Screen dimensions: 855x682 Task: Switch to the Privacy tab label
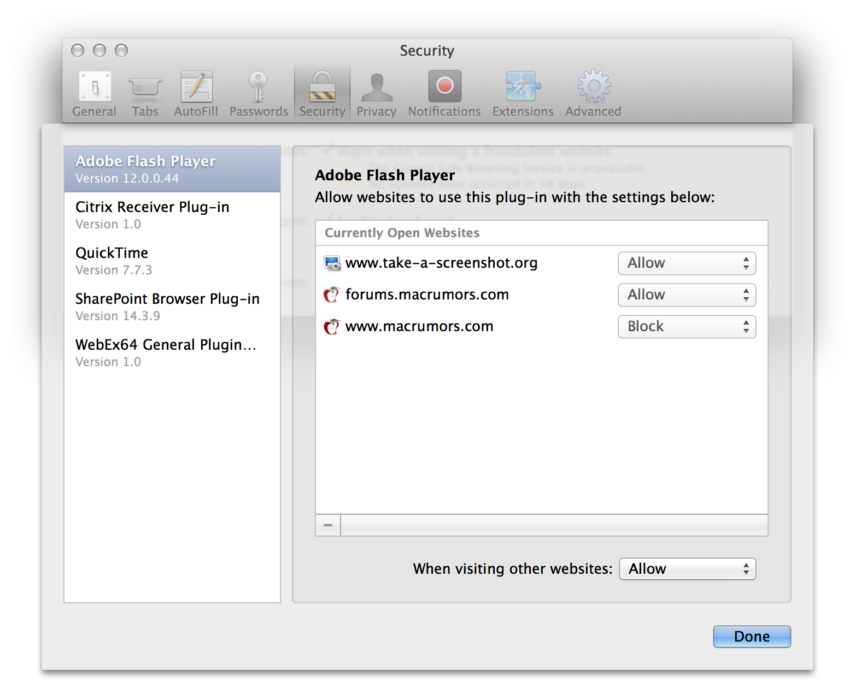click(377, 111)
